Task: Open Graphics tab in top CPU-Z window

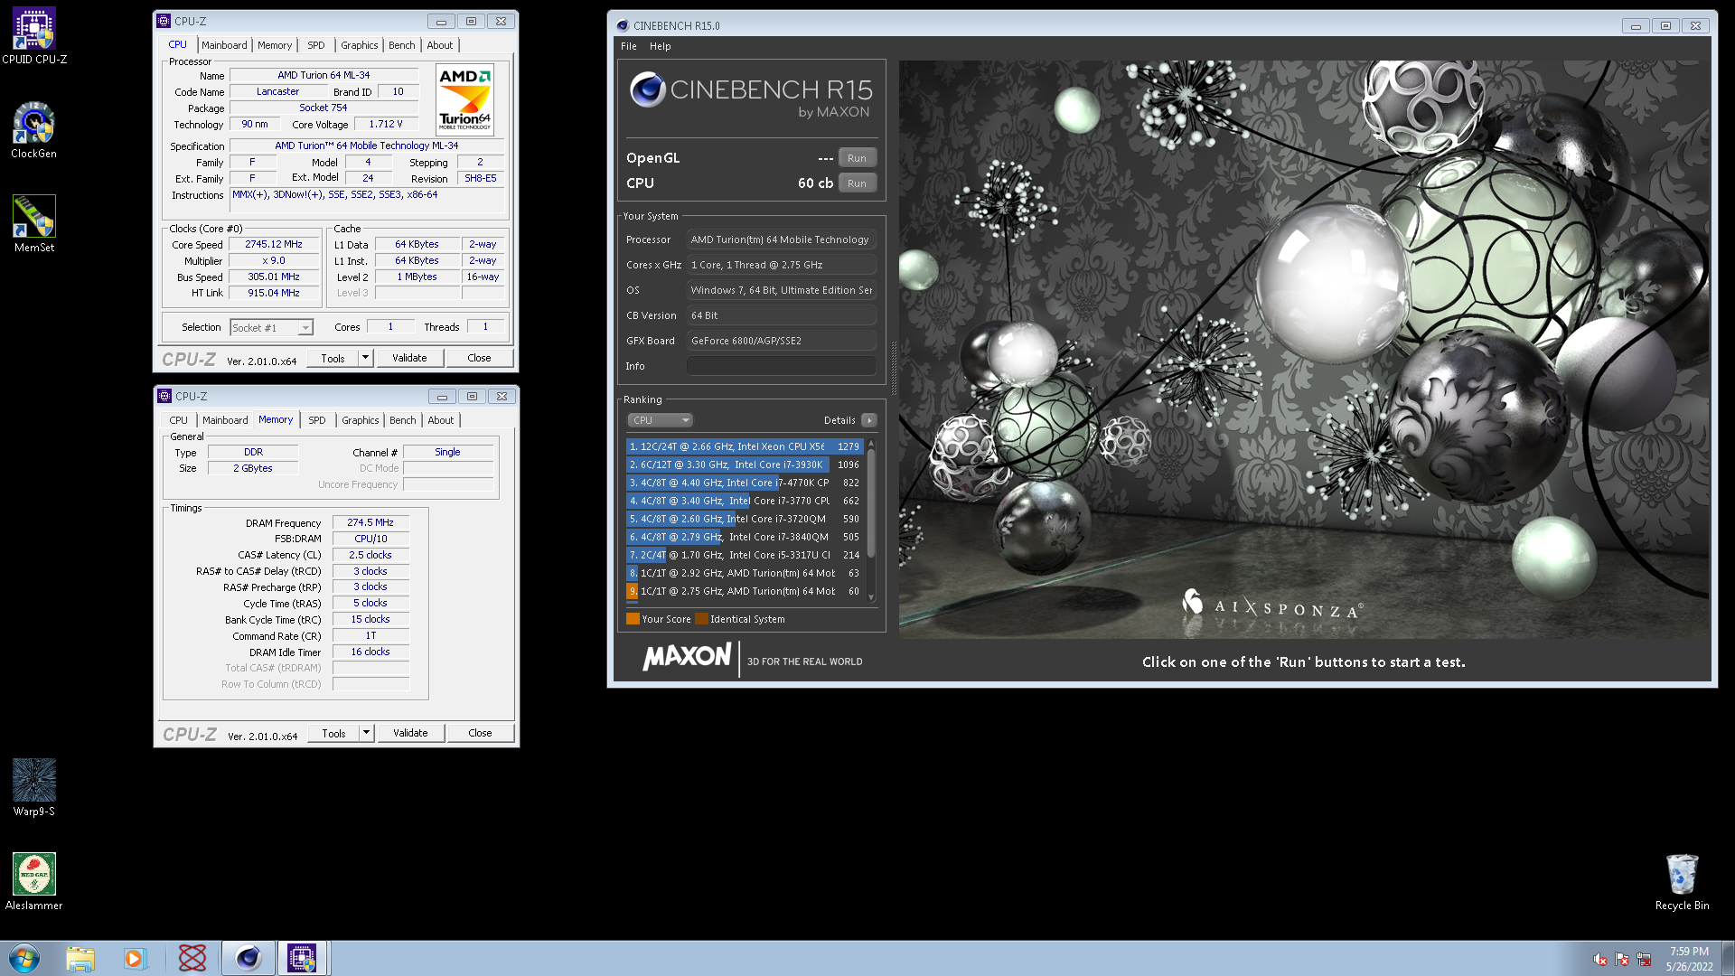Action: [360, 45]
